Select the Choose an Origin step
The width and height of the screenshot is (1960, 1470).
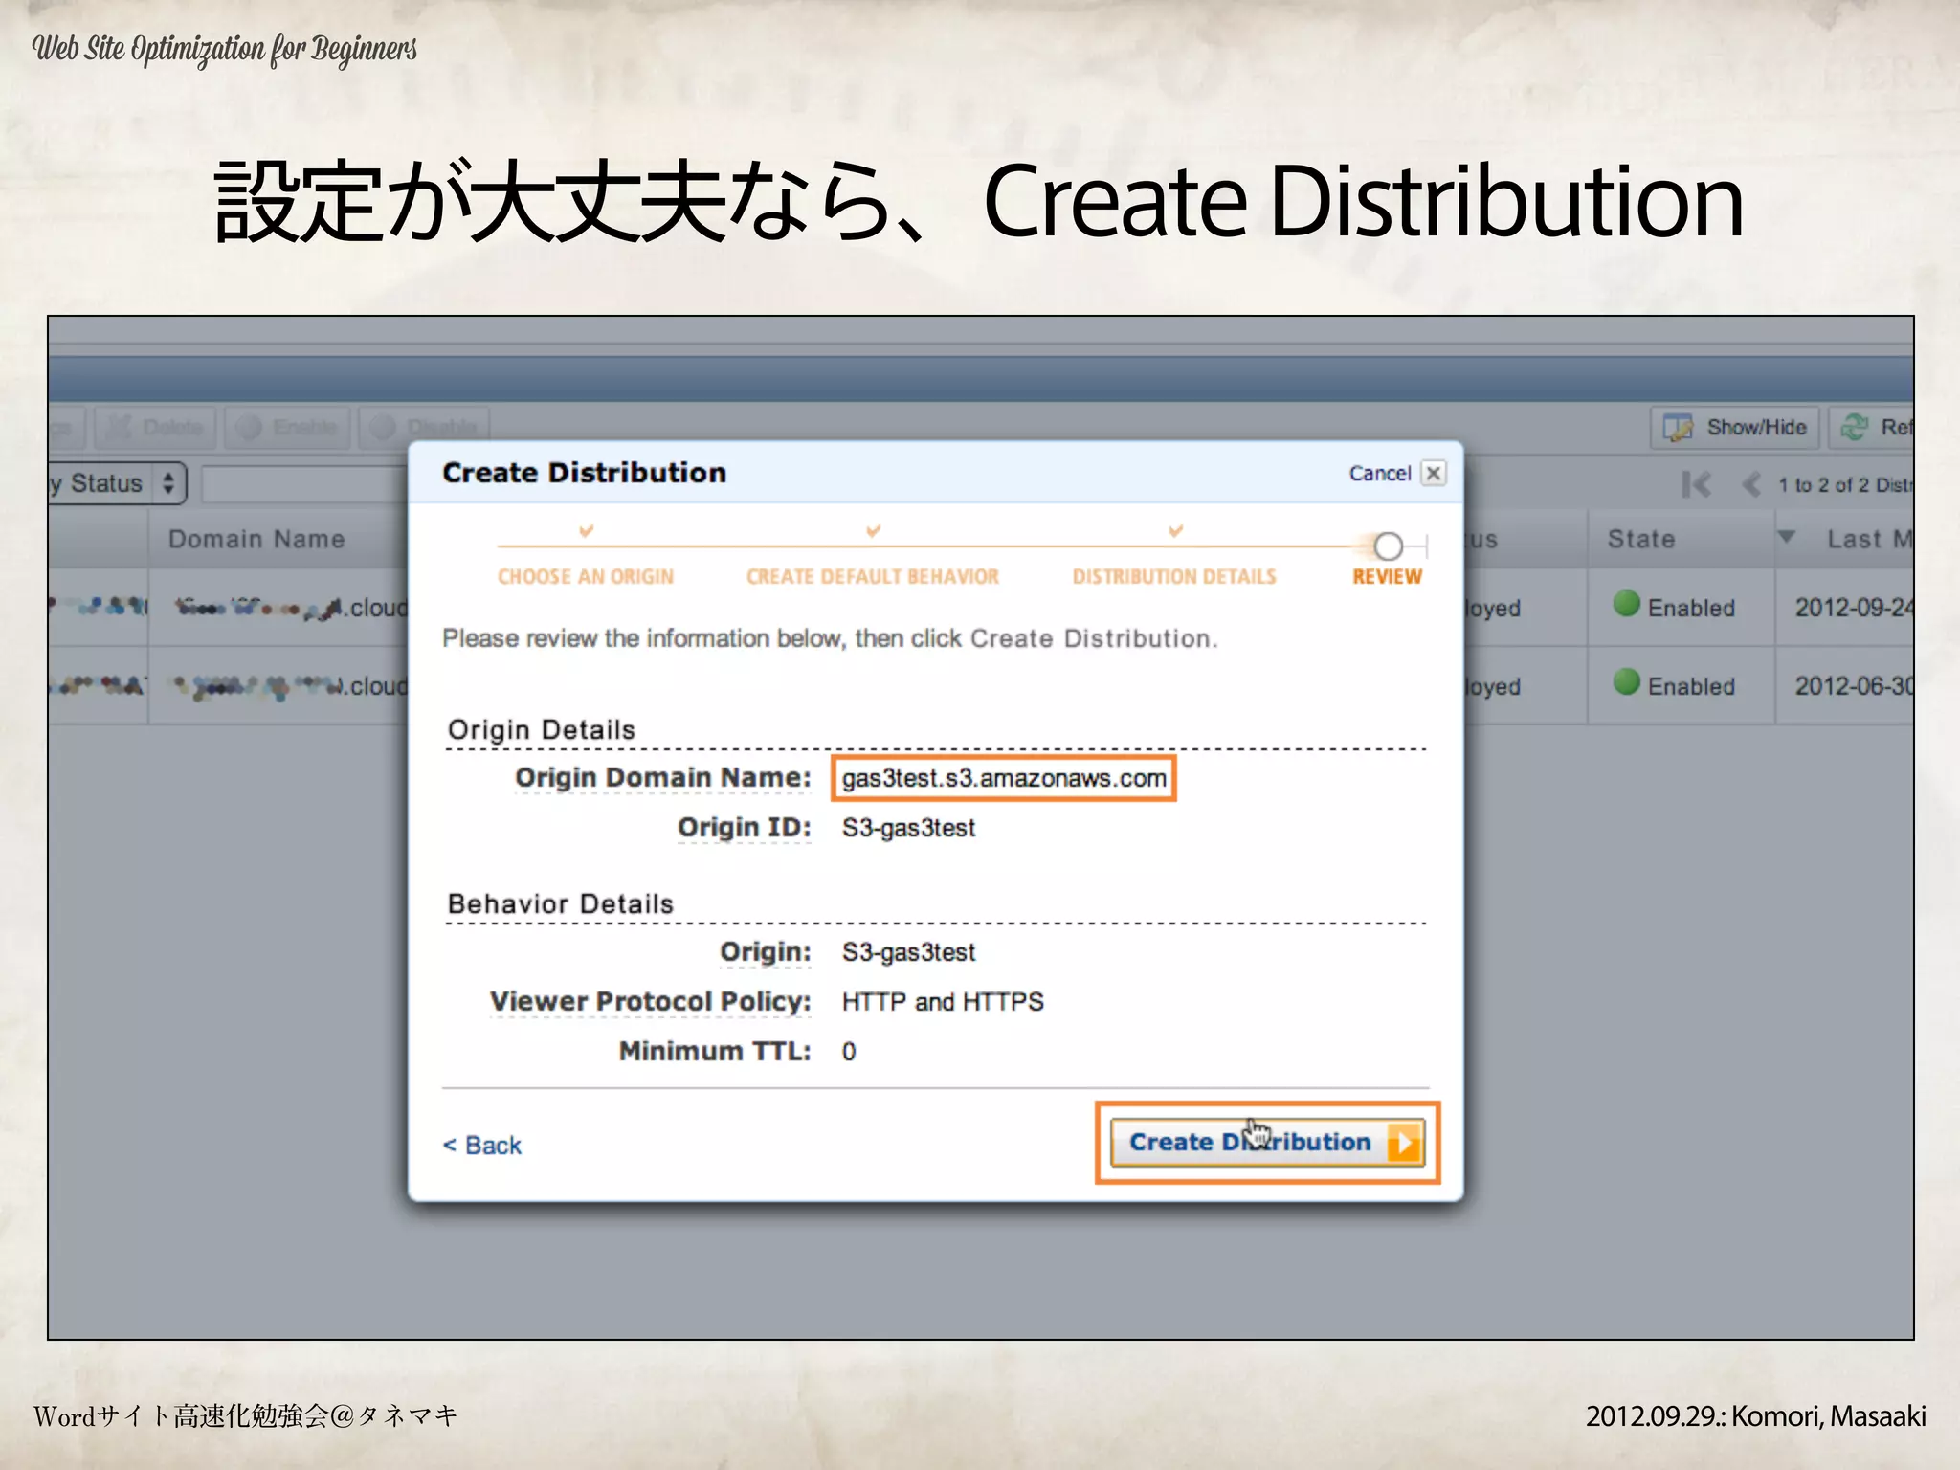(586, 576)
